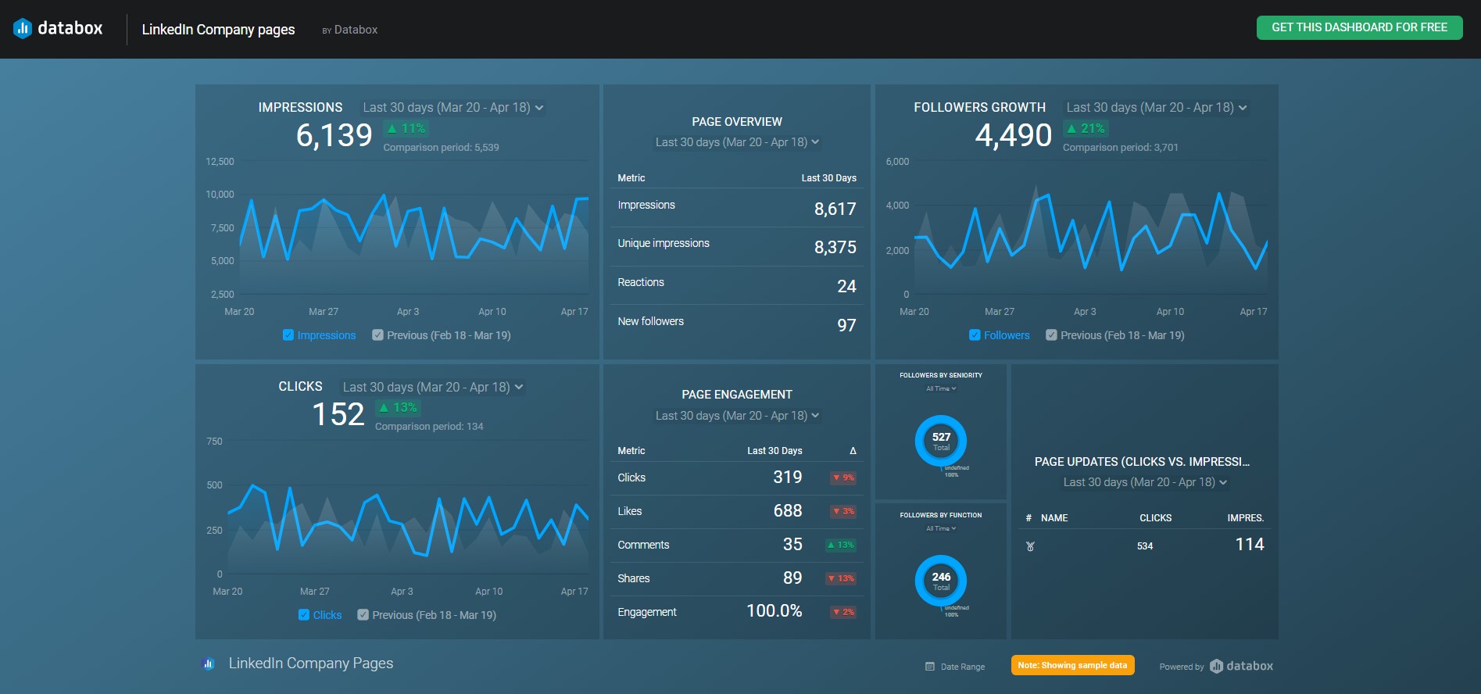The image size is (1481, 694).
Task: Click the green 21% followers growth badge
Action: coord(1086,128)
